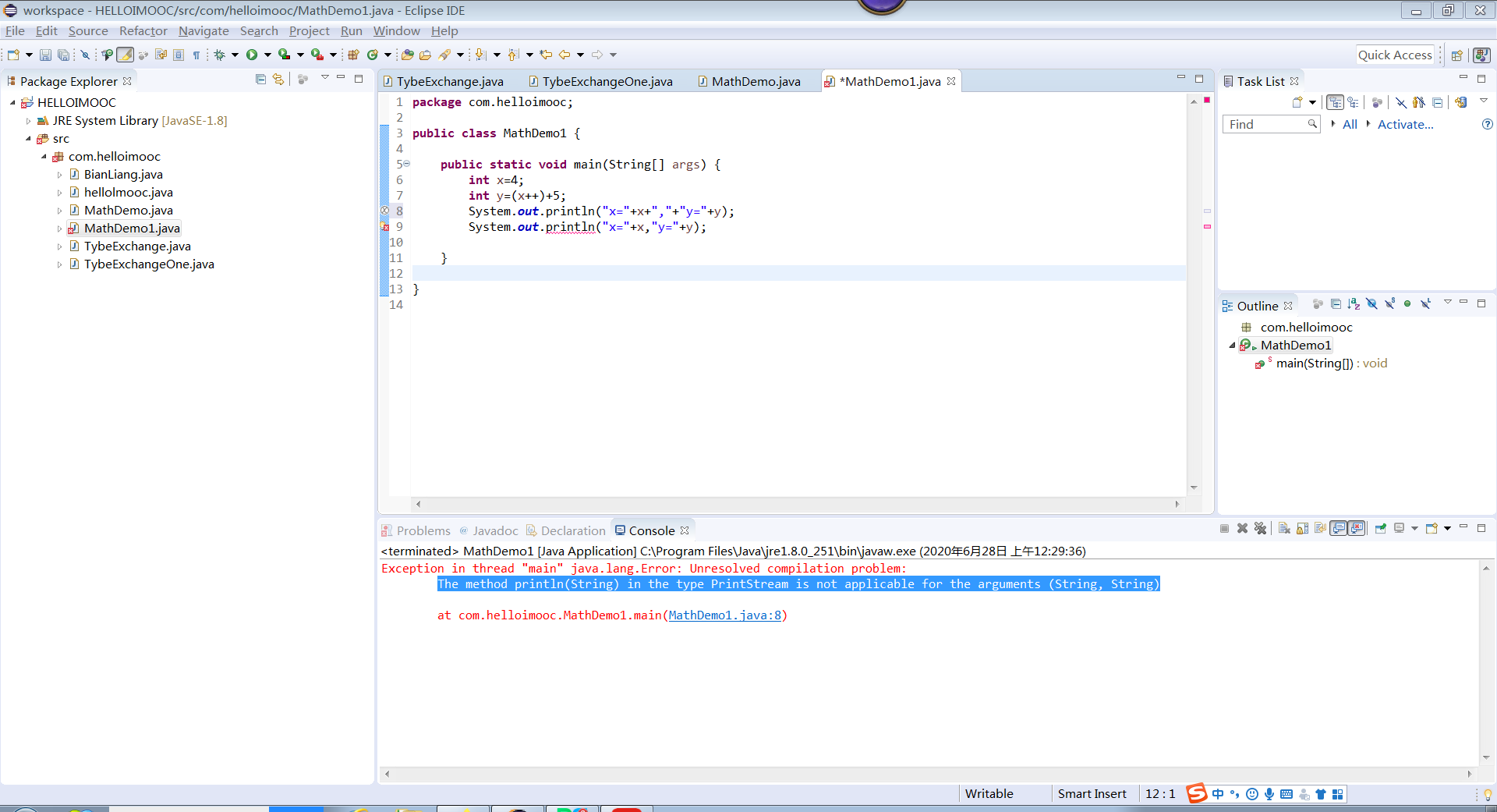The height and width of the screenshot is (812, 1497).
Task: Collapse All tasks in Task List
Action: (1438, 102)
